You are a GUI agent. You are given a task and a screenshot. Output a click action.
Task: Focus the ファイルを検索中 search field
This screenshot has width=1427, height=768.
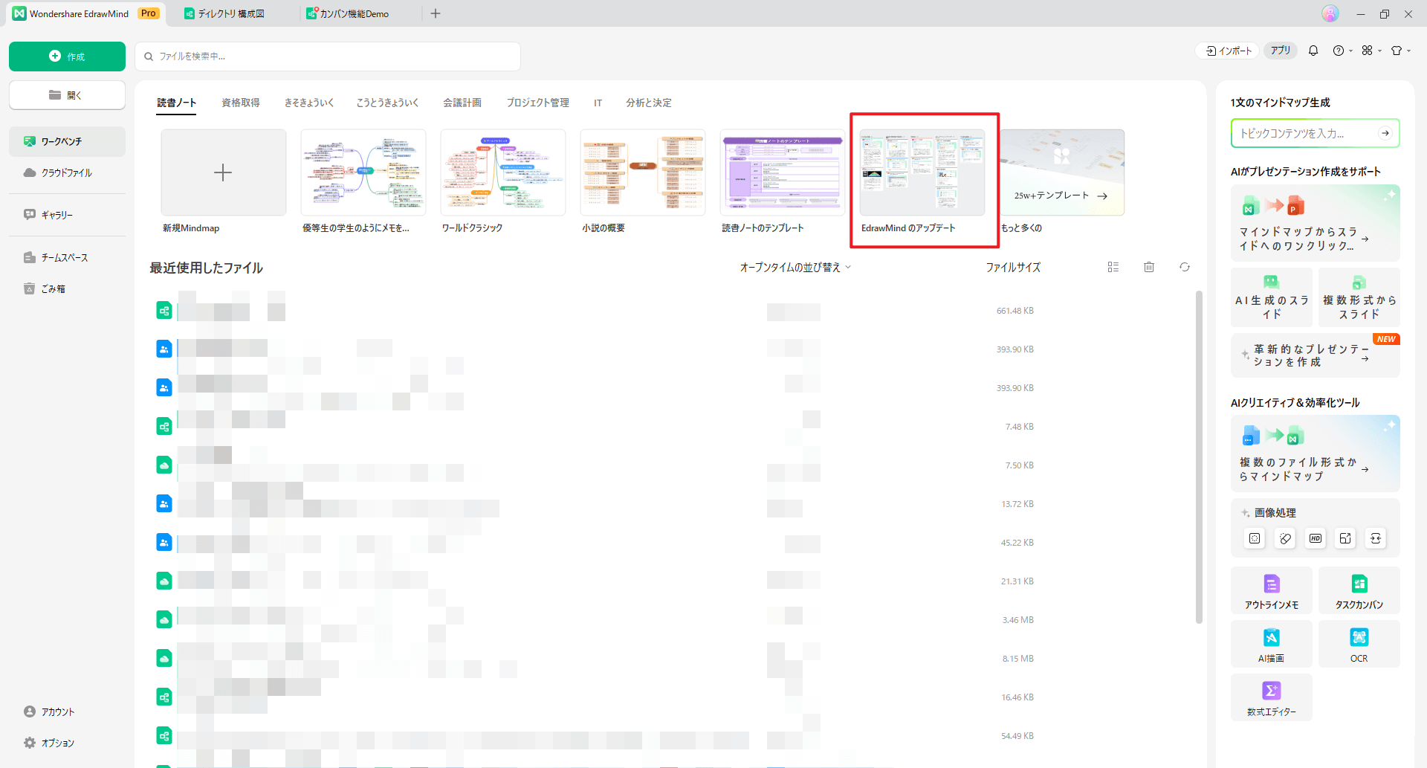[x=328, y=57]
